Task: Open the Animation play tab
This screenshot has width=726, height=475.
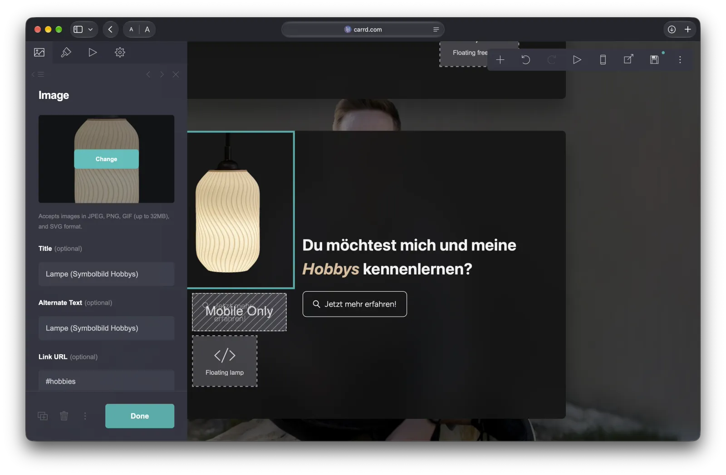Action: pos(93,53)
